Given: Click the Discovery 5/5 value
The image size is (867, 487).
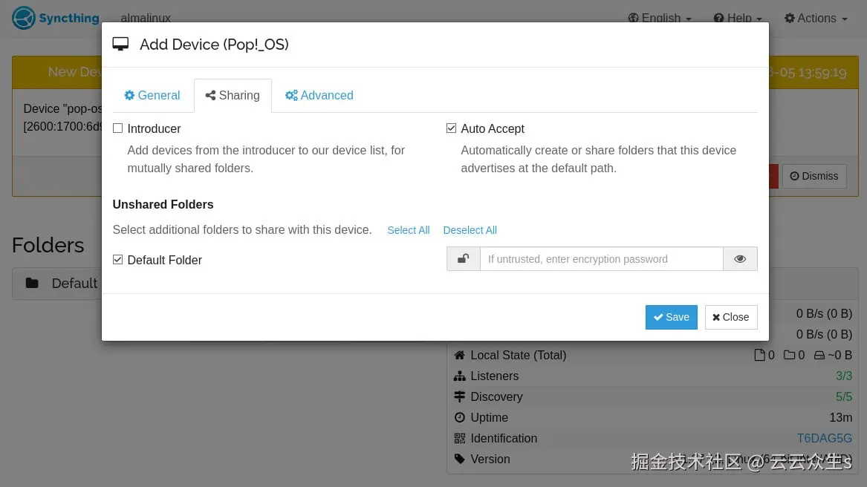Looking at the screenshot, I should [844, 397].
